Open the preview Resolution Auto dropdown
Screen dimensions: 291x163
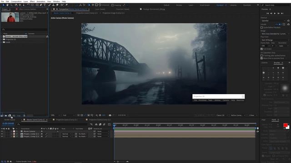tap(284, 46)
